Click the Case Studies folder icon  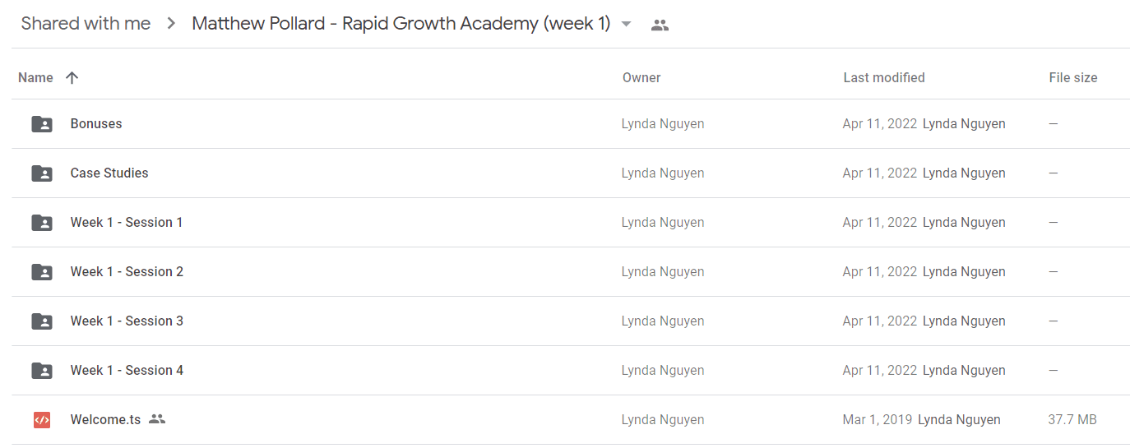pos(42,173)
